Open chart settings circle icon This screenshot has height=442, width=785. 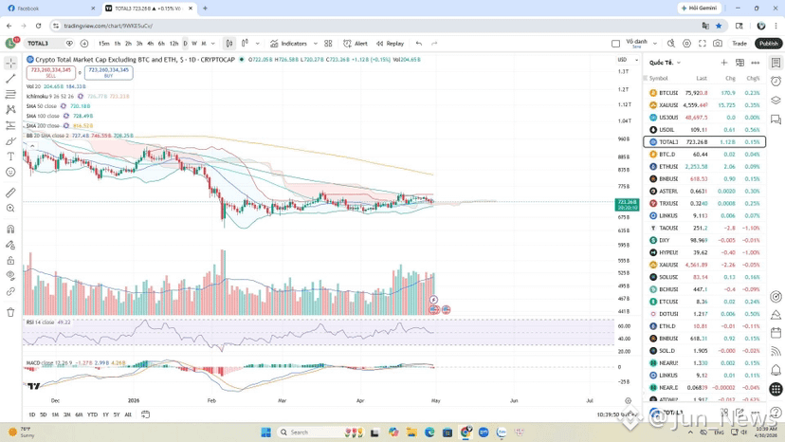(x=686, y=44)
